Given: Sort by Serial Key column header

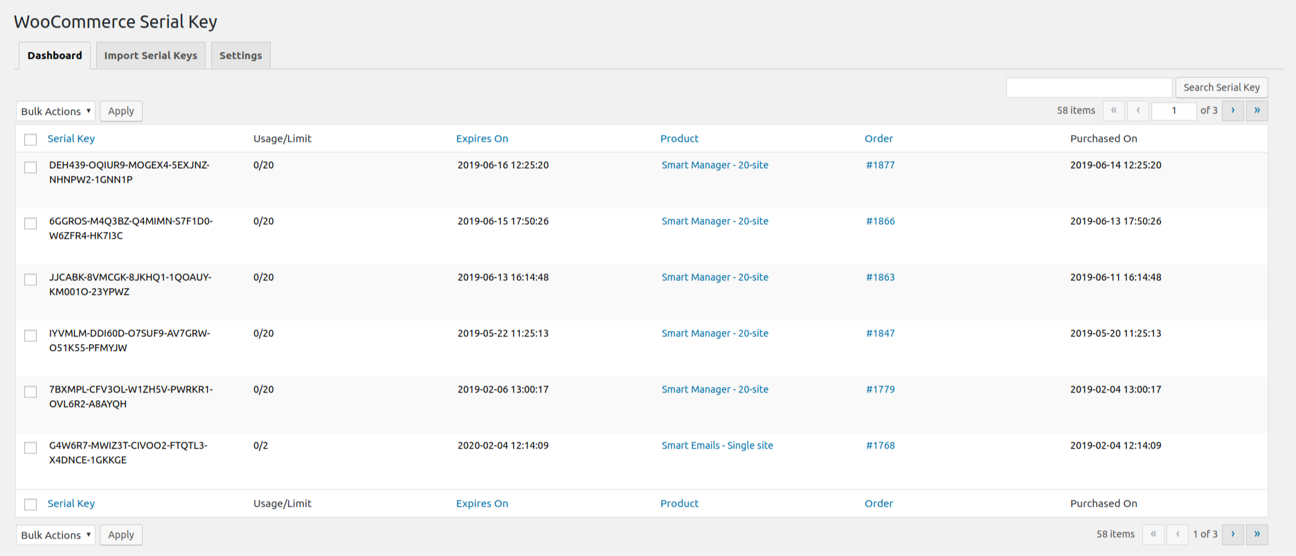Looking at the screenshot, I should (x=71, y=139).
